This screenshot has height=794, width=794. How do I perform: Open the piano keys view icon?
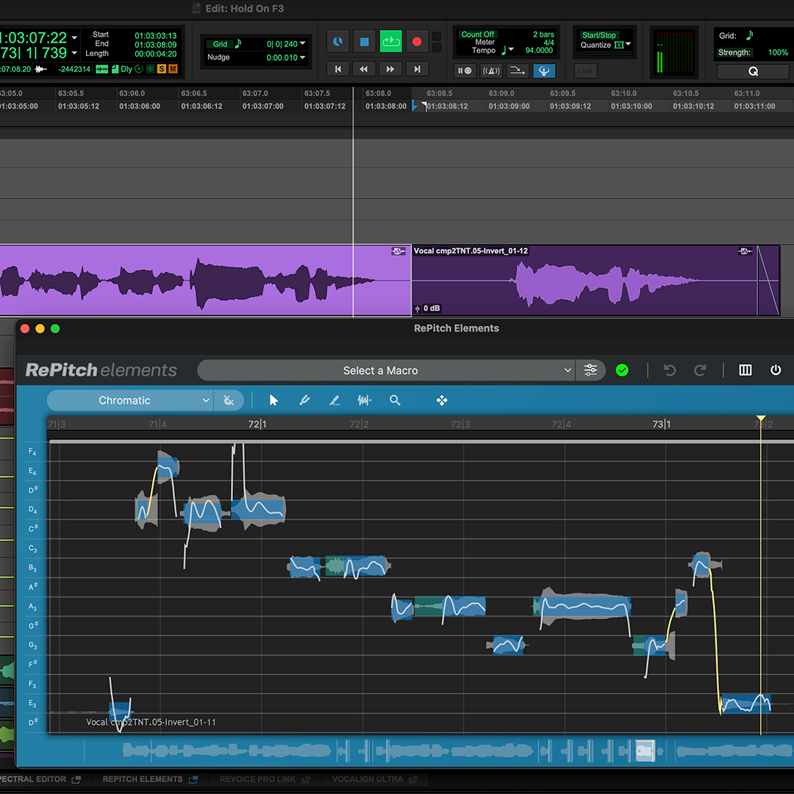(x=745, y=370)
